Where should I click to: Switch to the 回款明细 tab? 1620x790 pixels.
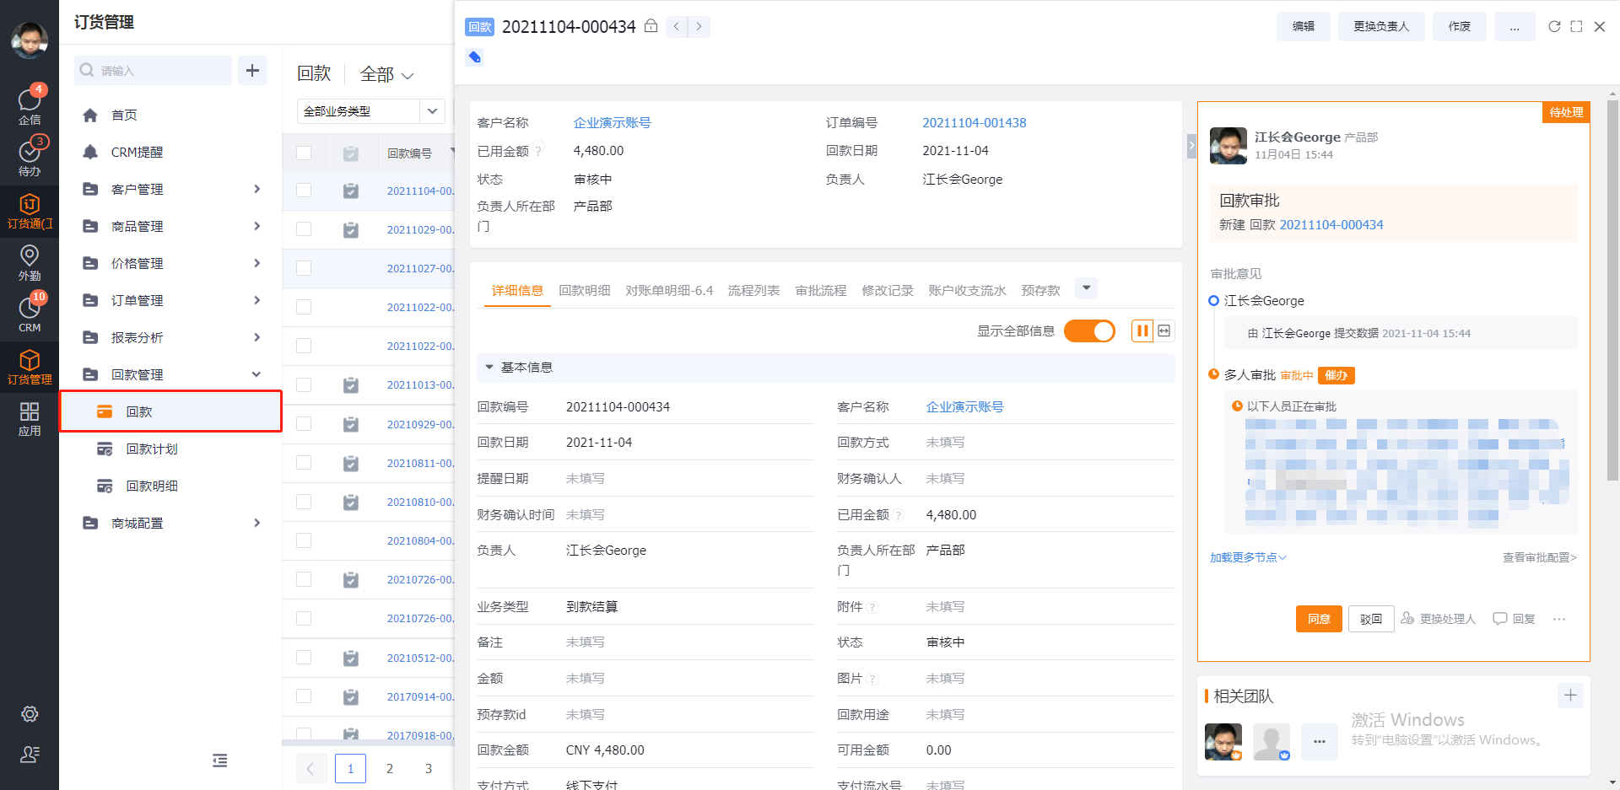click(x=584, y=290)
